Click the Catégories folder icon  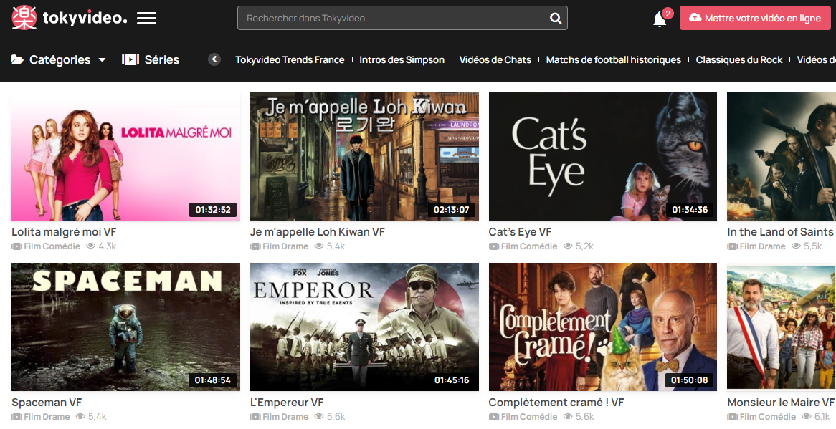(18, 59)
